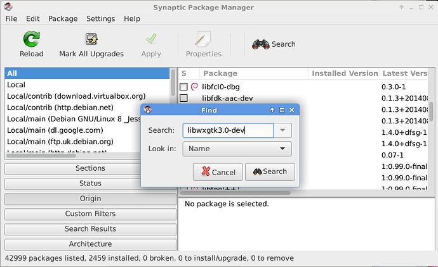Open the Package menu
The height and width of the screenshot is (267, 438).
coord(63,18)
